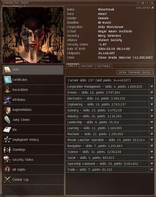156x197 pixels.
Task: Select the Decorations medal icon
Action: (7, 90)
